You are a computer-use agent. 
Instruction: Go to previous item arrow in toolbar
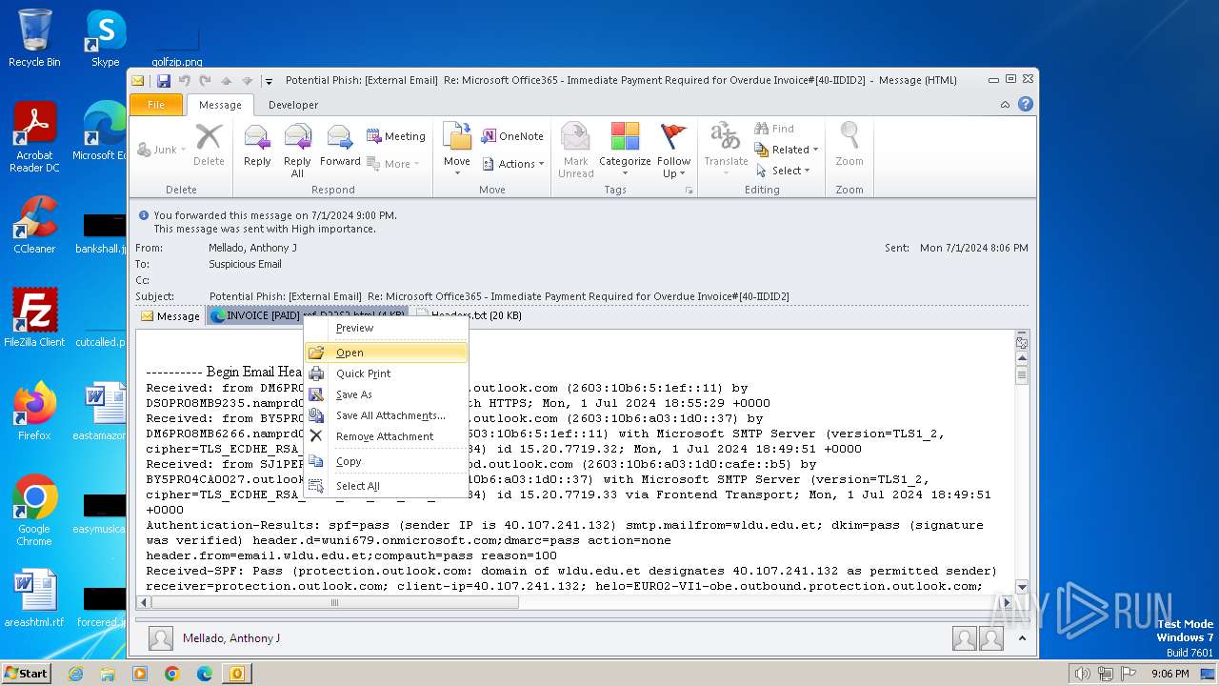227,81
